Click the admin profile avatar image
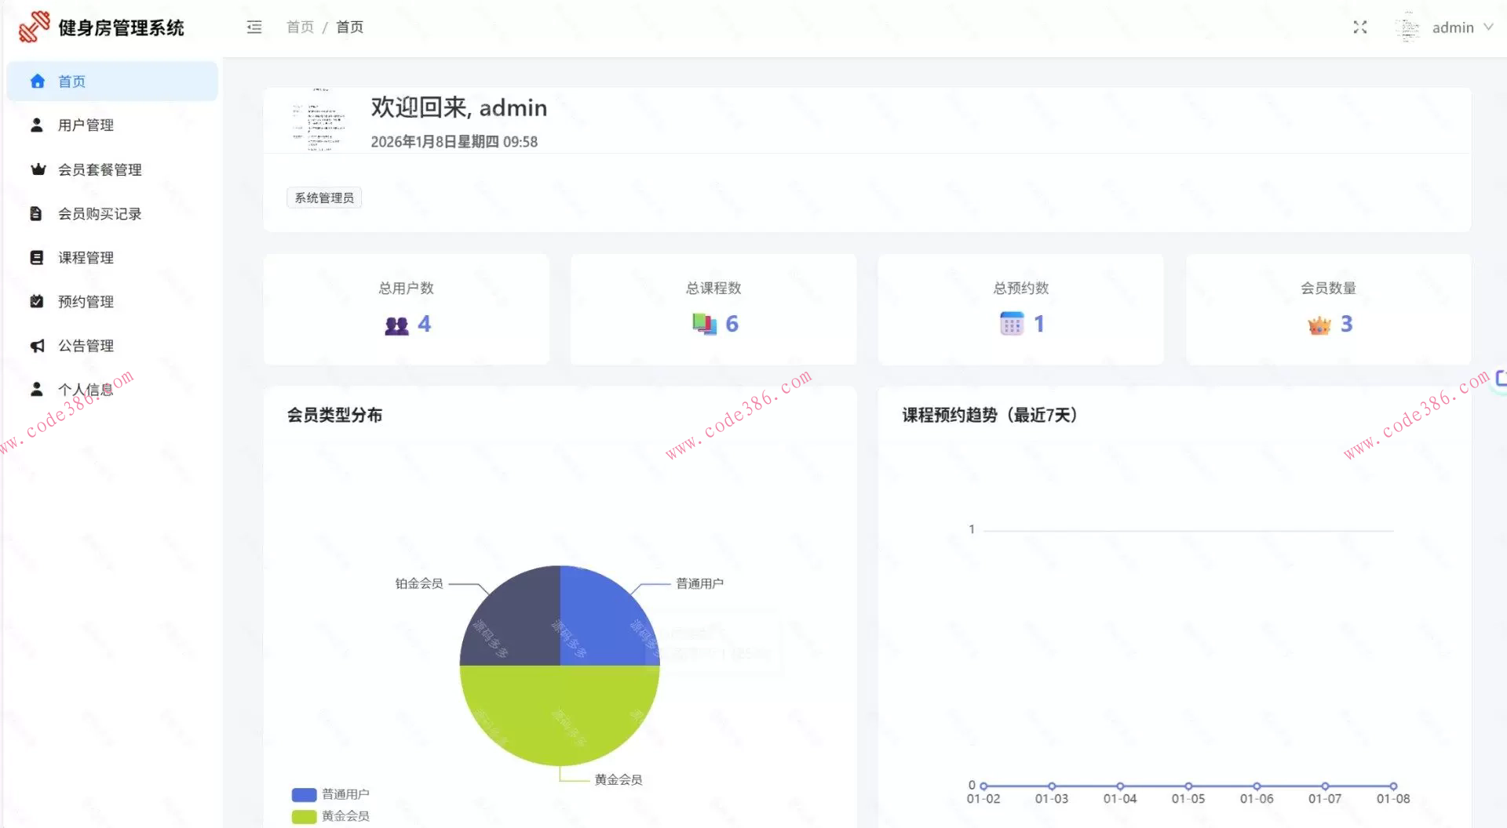 (x=1407, y=27)
